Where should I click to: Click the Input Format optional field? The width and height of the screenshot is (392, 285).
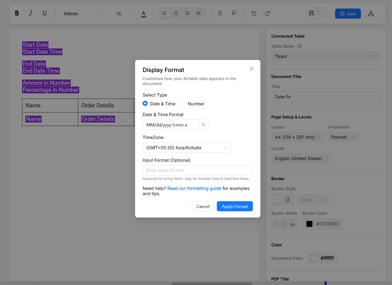(198, 170)
